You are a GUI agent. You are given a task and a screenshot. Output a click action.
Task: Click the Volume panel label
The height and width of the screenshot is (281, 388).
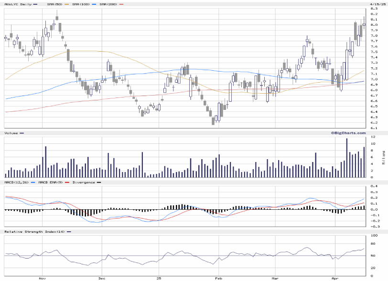coord(11,132)
